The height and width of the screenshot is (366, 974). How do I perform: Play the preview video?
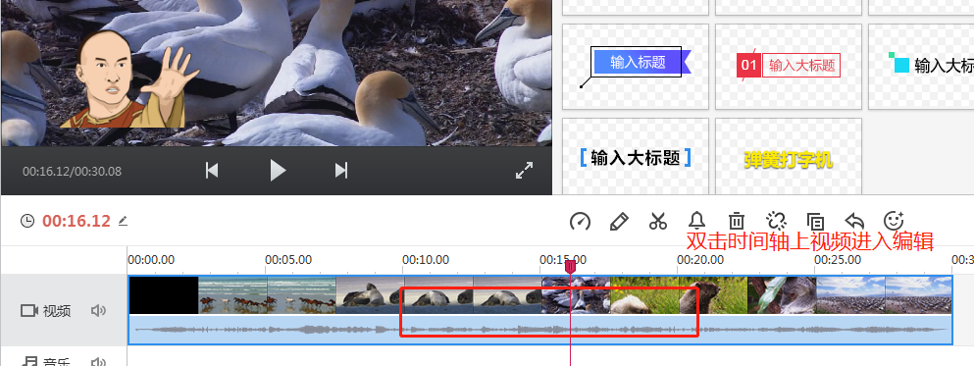point(278,171)
